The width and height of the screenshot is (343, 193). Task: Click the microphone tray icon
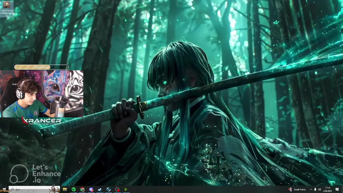coord(315,190)
